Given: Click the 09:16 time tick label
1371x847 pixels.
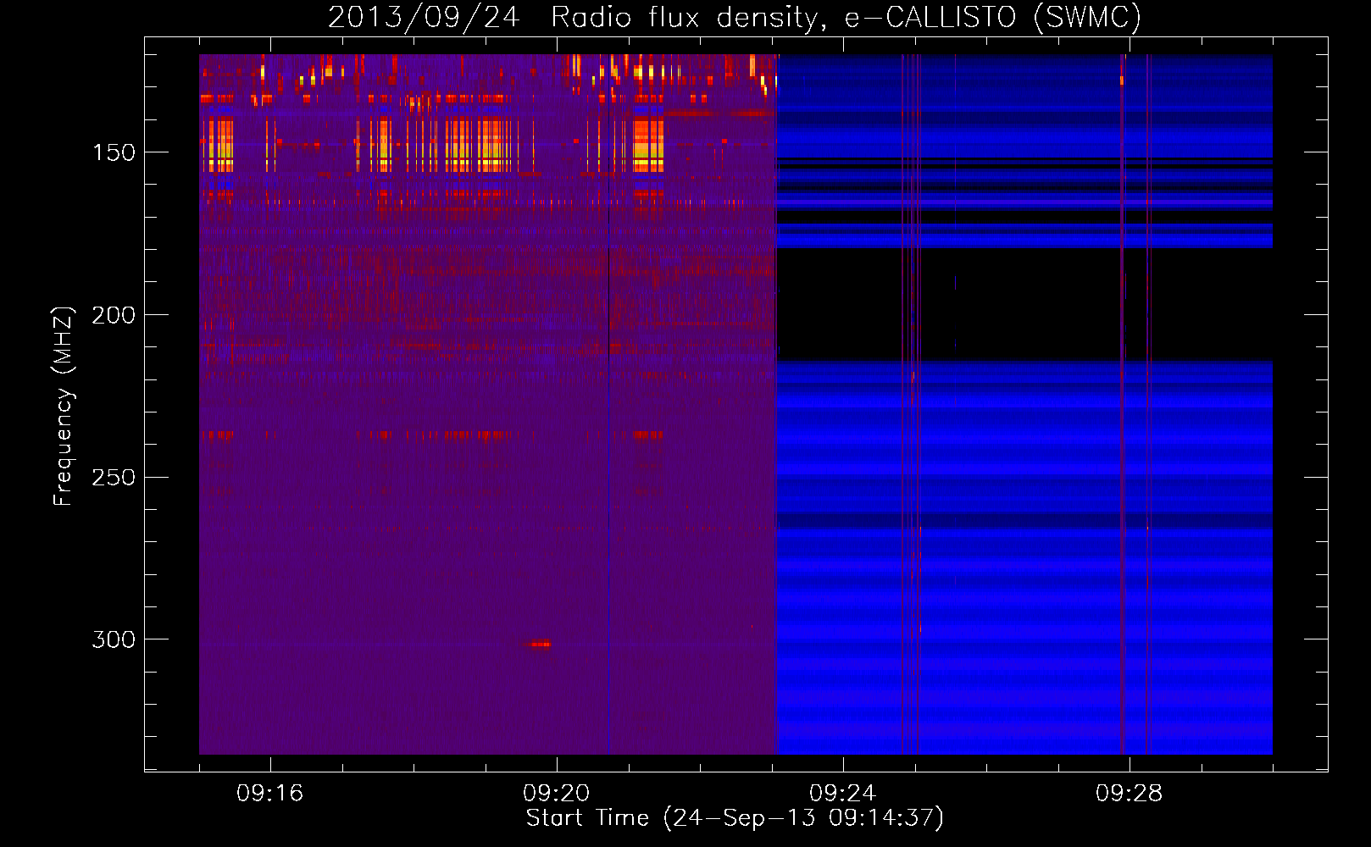Looking at the screenshot, I should tap(269, 794).
